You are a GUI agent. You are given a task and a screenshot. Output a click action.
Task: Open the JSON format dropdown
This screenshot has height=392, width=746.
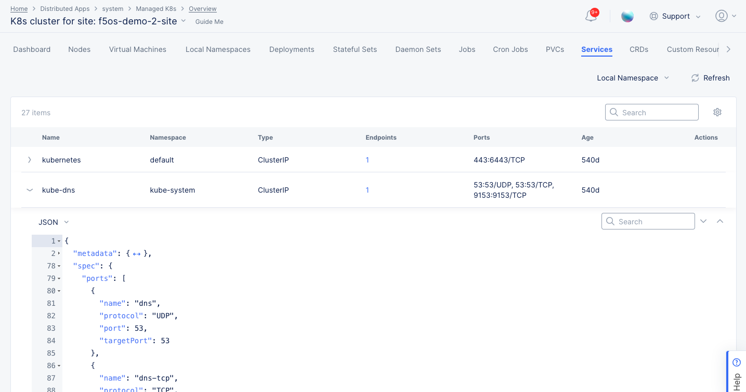tap(52, 222)
